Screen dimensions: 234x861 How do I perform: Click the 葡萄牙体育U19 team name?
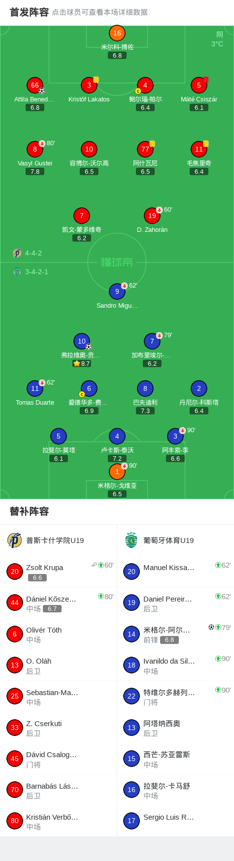(x=168, y=541)
